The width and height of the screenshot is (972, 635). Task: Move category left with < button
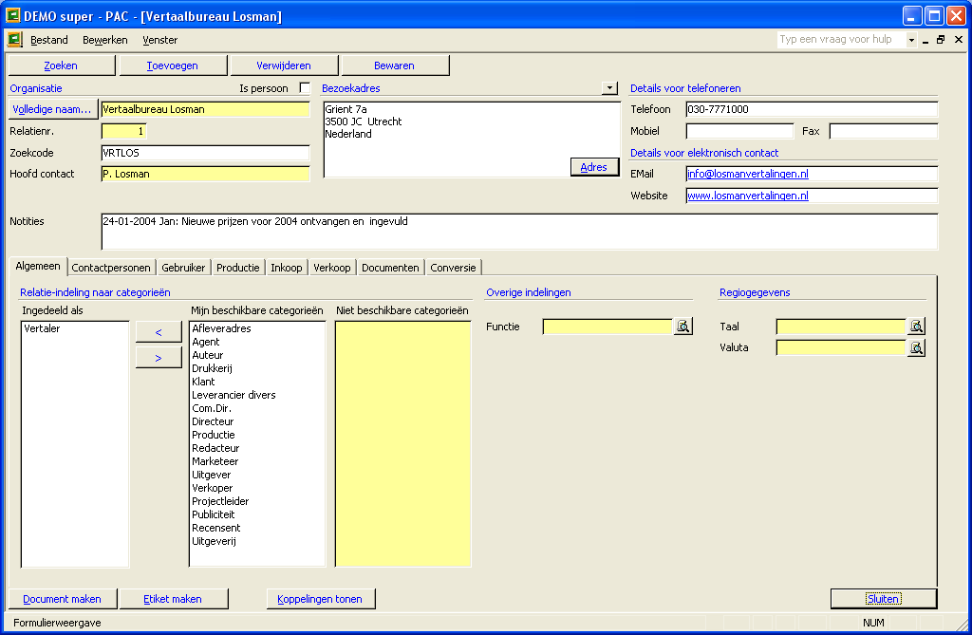[159, 332]
